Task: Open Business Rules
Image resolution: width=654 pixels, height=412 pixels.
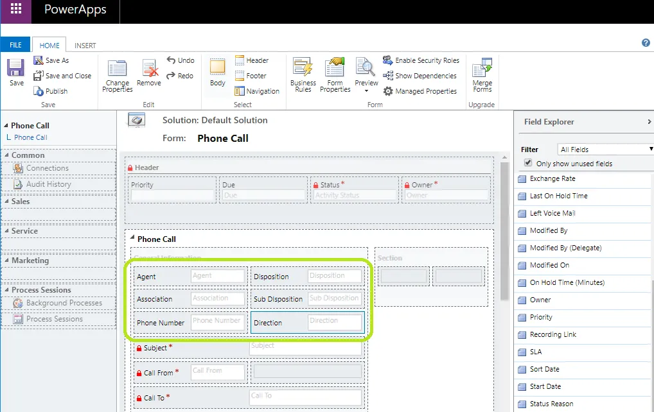Action: click(303, 75)
